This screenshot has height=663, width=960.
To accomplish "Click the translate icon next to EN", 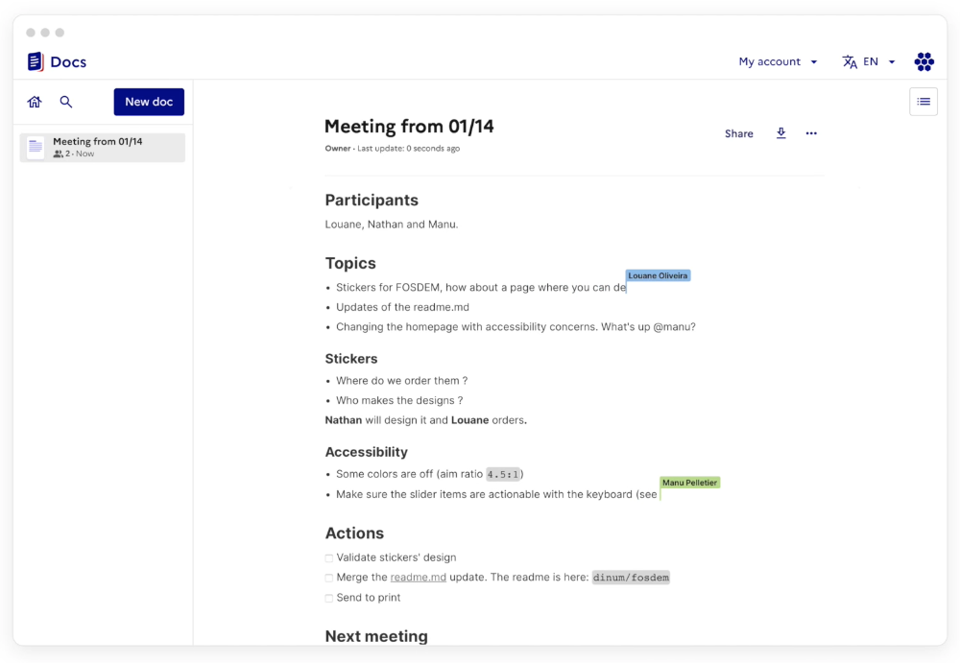I will 850,61.
